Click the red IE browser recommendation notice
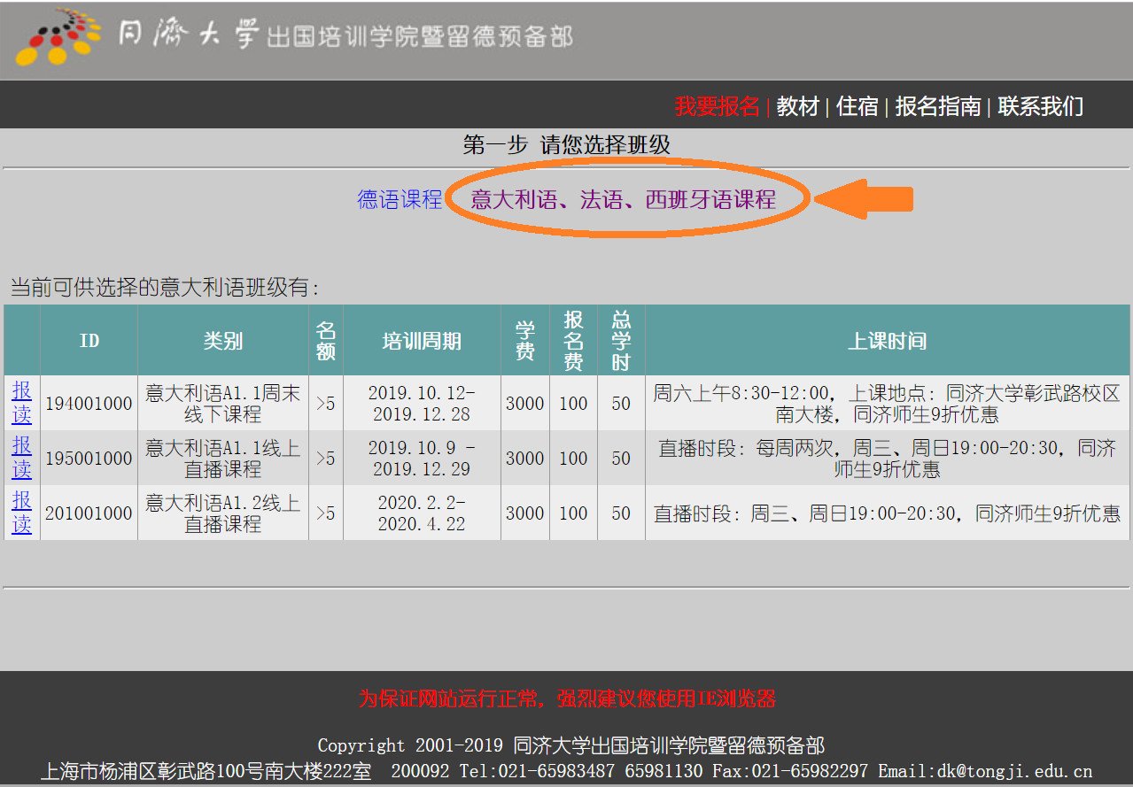1133x787 pixels. point(567,698)
